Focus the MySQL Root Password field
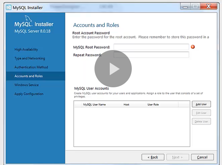The image size is (222, 165). point(151,47)
